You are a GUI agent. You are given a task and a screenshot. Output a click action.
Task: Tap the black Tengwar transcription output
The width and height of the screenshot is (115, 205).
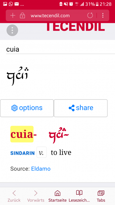coord(18,76)
